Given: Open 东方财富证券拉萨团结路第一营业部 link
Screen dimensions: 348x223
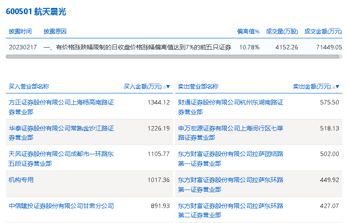Looking at the screenshot, I should point(231,159).
